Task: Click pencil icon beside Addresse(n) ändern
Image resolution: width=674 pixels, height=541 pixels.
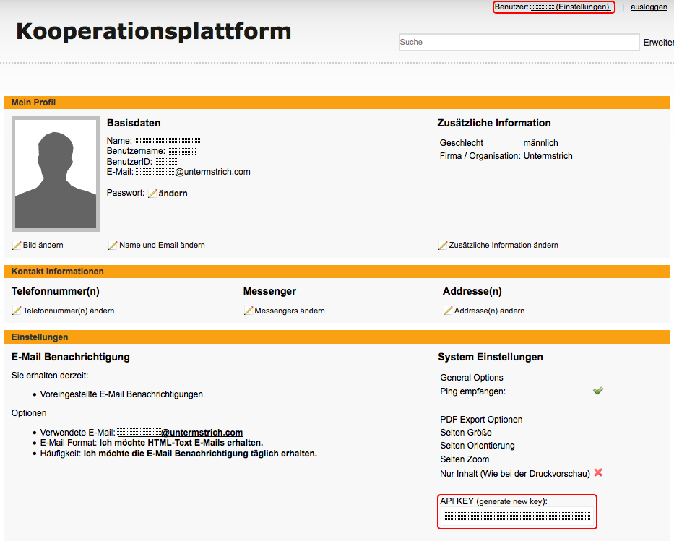Action: [448, 311]
